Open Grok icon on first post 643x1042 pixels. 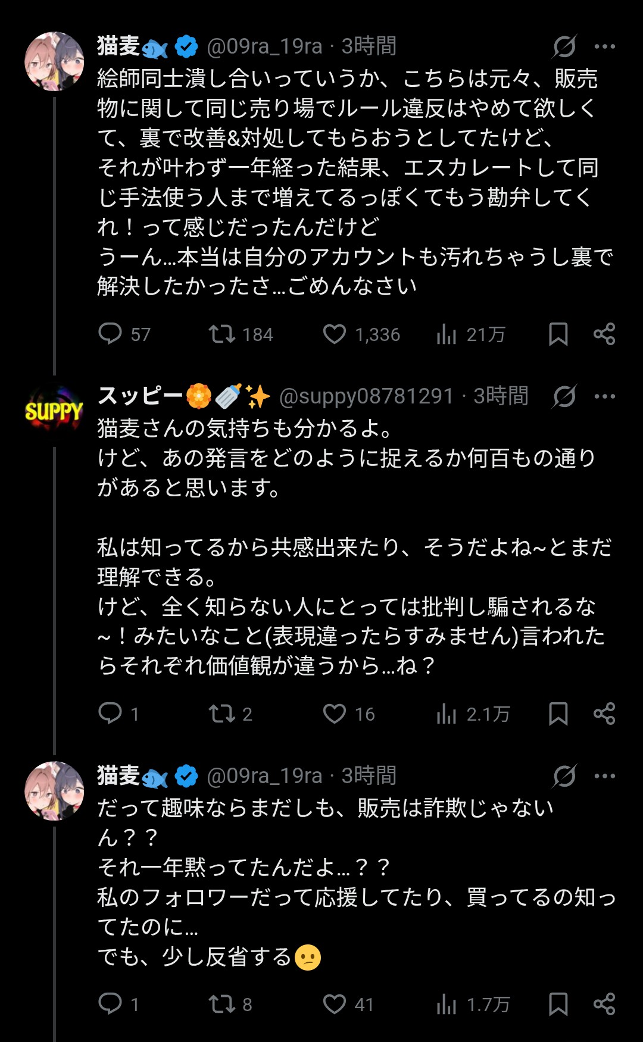coord(564,46)
